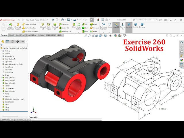This screenshot has height=138, width=184.
Task: Open the Curves tool
Action: 110,25
